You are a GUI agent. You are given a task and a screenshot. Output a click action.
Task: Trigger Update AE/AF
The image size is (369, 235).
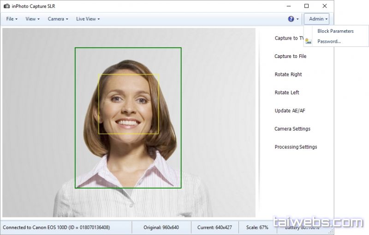(x=290, y=111)
